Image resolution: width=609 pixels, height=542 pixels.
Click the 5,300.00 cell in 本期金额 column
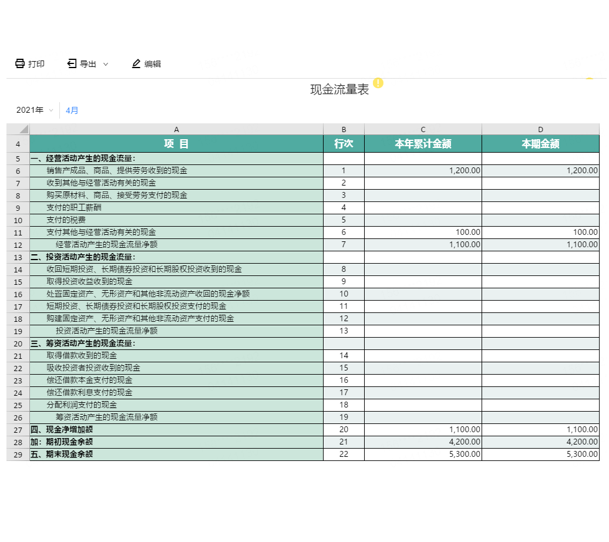540,455
